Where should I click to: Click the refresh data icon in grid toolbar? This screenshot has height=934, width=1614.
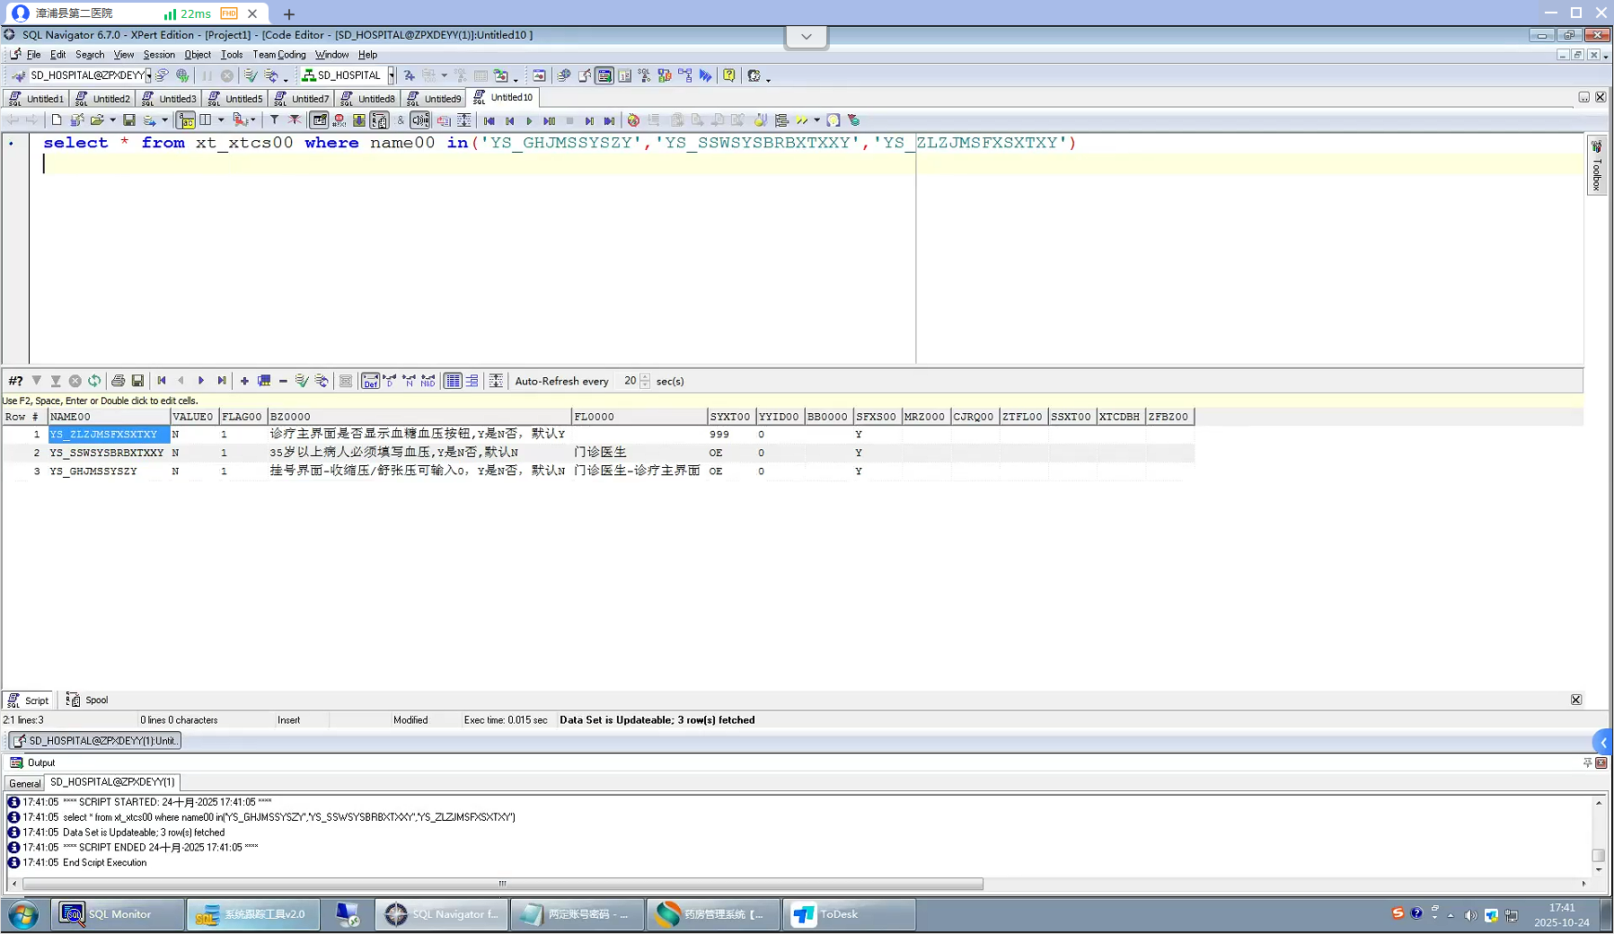pos(94,381)
